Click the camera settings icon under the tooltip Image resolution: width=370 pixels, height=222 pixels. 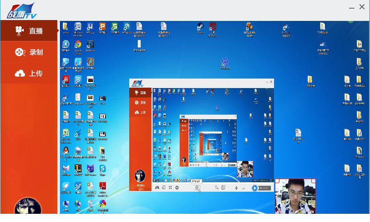[x=197, y=188]
